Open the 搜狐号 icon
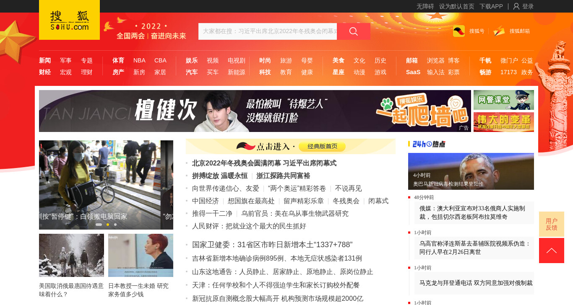This screenshot has width=573, height=305. coord(459,31)
